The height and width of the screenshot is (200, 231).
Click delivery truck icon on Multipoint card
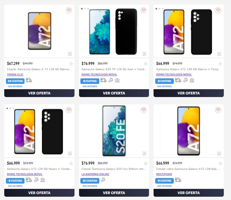[x=178, y=180]
